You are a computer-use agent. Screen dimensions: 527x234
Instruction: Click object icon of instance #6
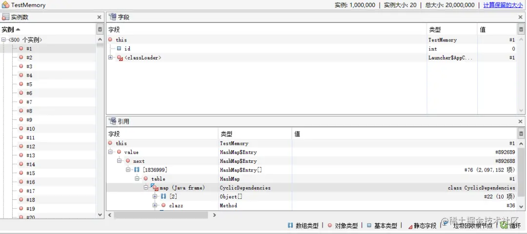21,93
